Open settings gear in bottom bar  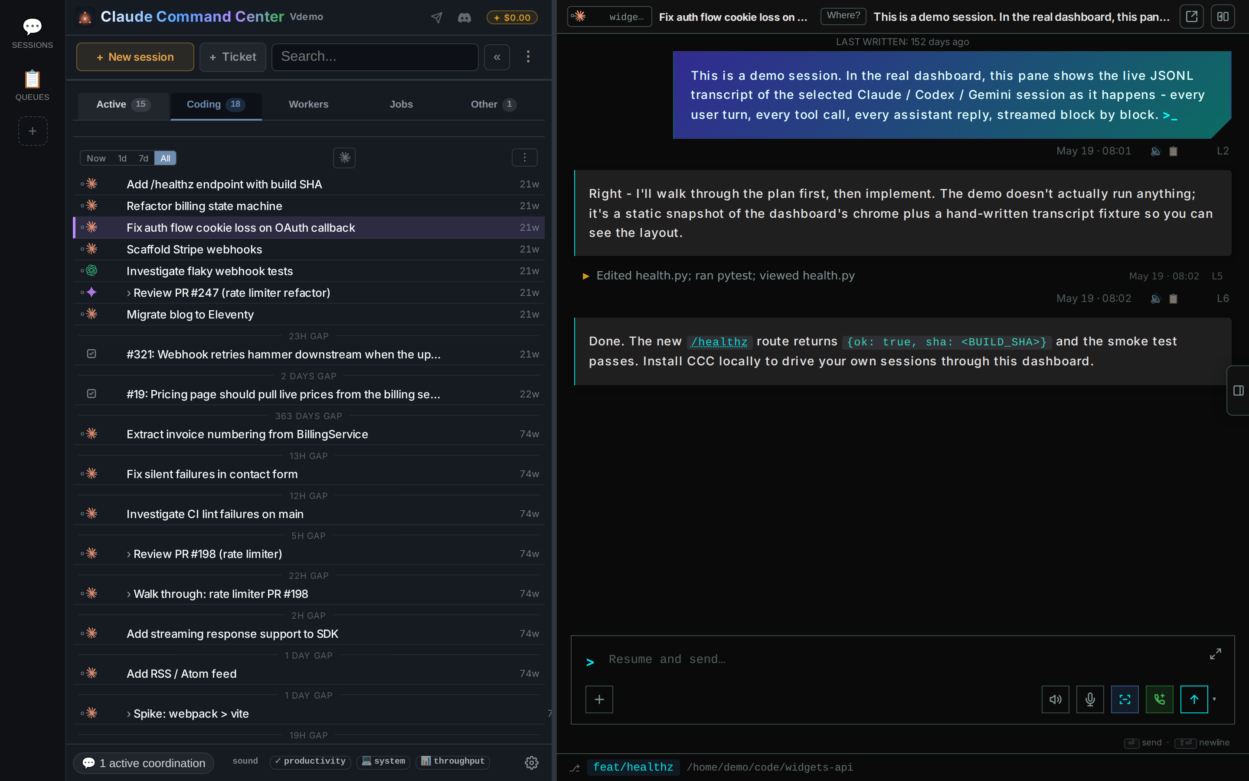[x=532, y=762]
